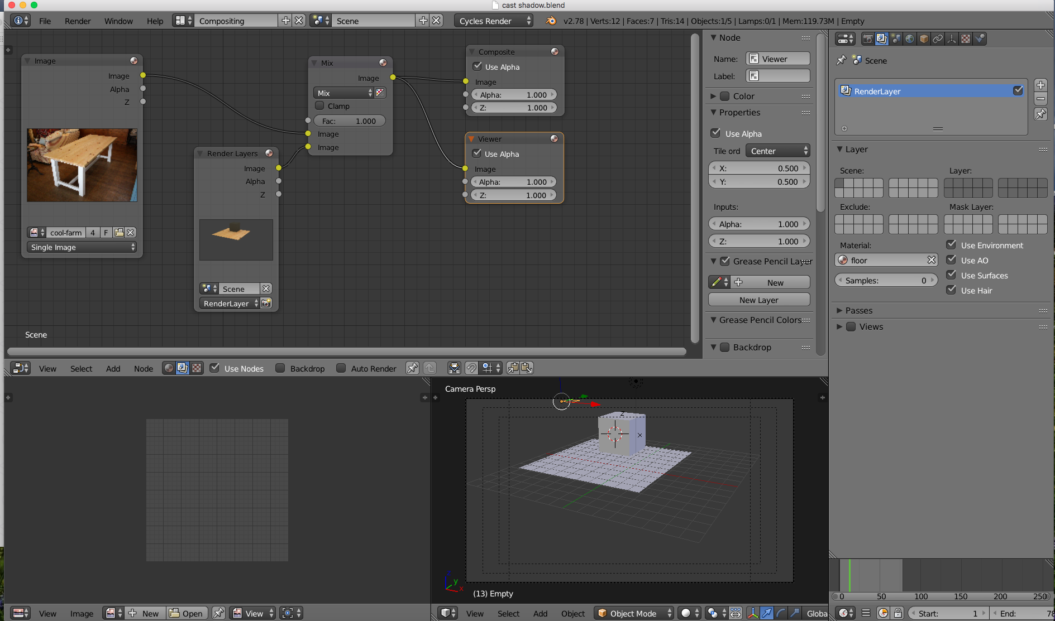Toggle node snapping magnet in header
Viewport: 1055px width, 621px height.
pyautogui.click(x=471, y=368)
